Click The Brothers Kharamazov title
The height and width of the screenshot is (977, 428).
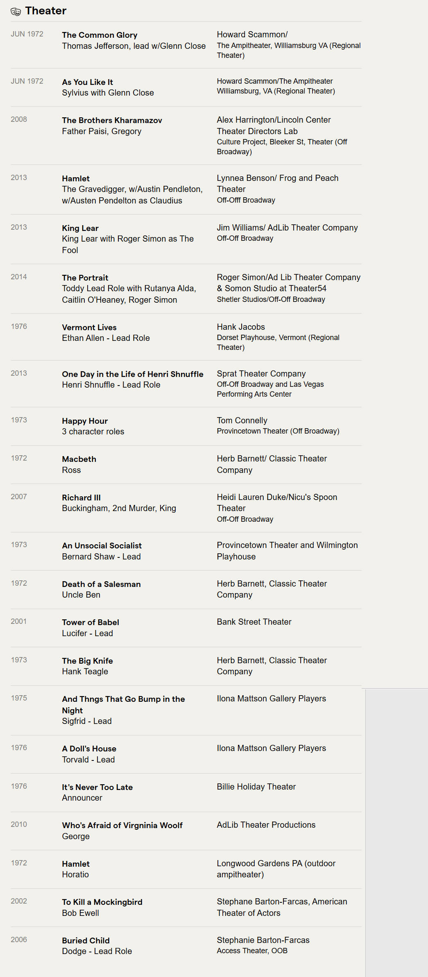(x=112, y=120)
